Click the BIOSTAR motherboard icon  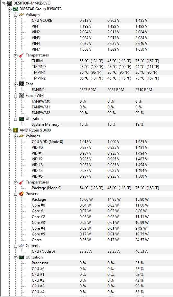(15, 9)
